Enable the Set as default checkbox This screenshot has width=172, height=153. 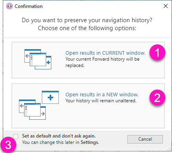(16, 136)
